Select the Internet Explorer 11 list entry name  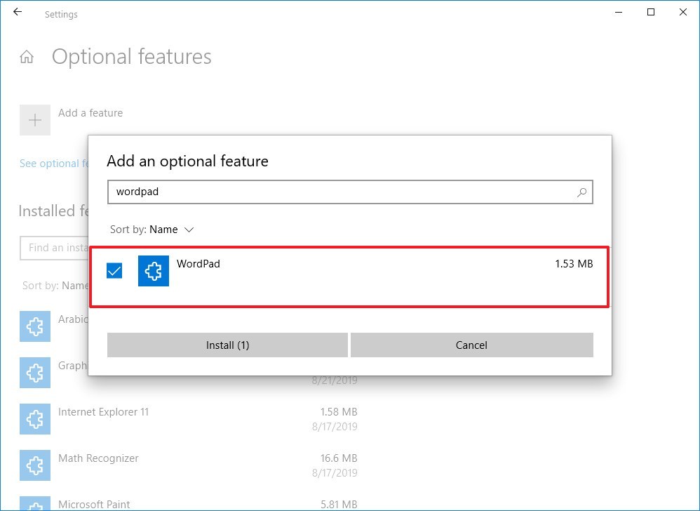103,412
